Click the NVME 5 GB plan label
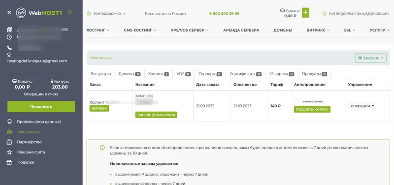 coord(144,96)
